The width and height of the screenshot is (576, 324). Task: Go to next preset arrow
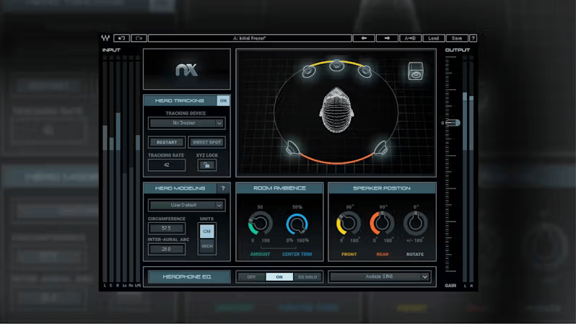387,38
